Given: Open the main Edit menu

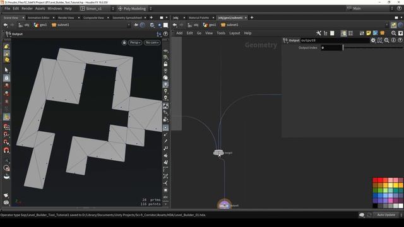Looking at the screenshot, I should coord(16,8).
